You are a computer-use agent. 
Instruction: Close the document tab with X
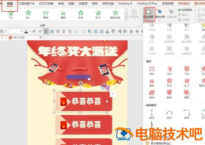click(2, 38)
